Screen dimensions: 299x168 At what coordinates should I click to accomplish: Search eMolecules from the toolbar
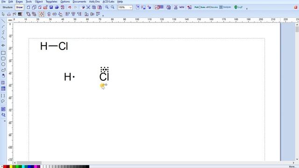tap(212, 7)
